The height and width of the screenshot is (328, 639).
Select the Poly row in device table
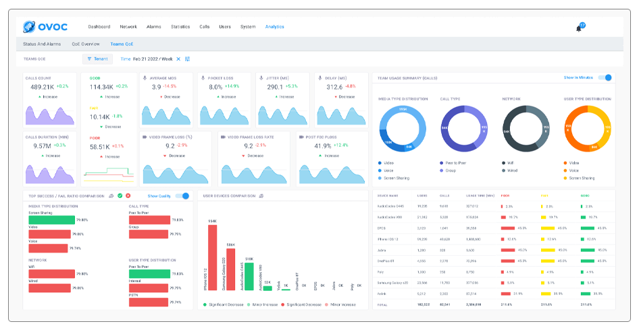coord(494,272)
